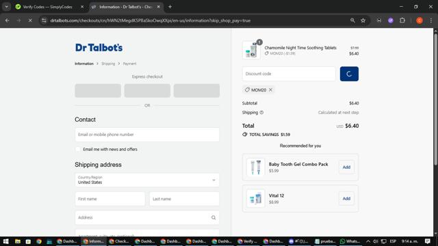Go back to the previous page
The width and height of the screenshot is (438, 246).
[8, 20]
